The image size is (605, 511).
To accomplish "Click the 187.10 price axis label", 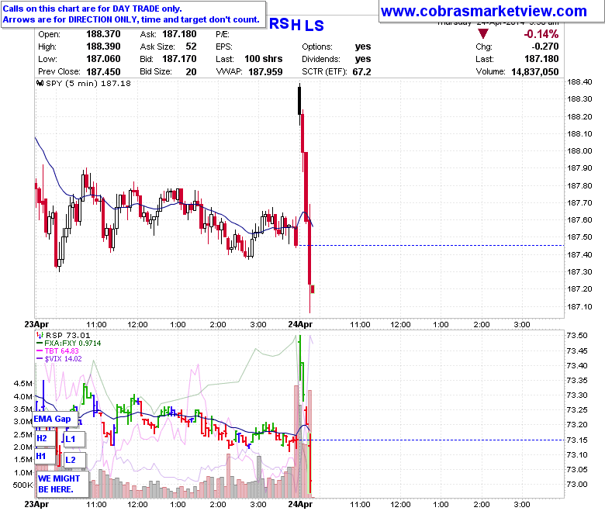I will point(579,306).
